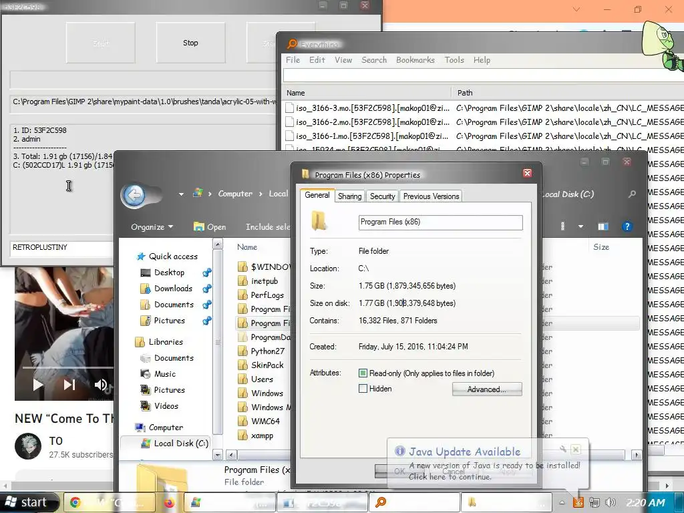The width and height of the screenshot is (684, 513).
Task: Open the Help menu in Everything
Action: (482, 60)
